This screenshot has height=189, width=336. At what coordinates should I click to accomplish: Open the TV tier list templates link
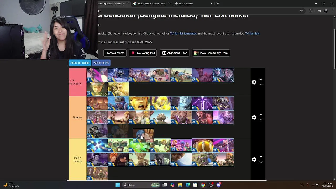point(183,34)
